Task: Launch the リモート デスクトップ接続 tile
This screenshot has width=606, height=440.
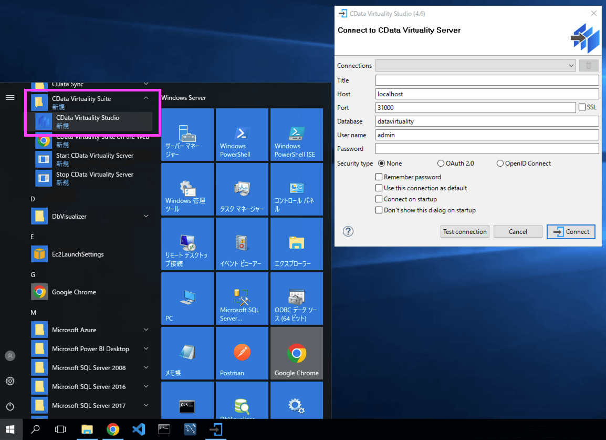Action: tap(187, 244)
